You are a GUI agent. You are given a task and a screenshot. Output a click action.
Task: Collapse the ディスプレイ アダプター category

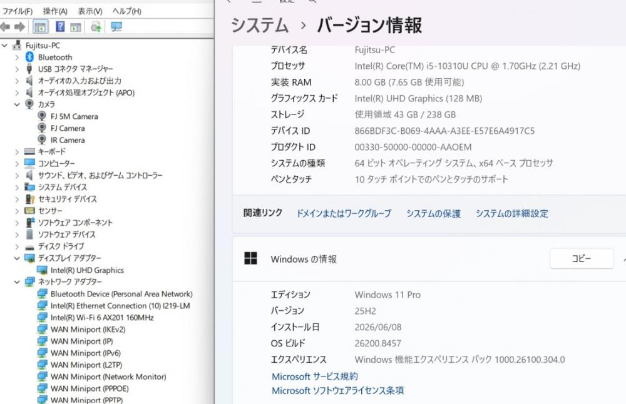17,258
